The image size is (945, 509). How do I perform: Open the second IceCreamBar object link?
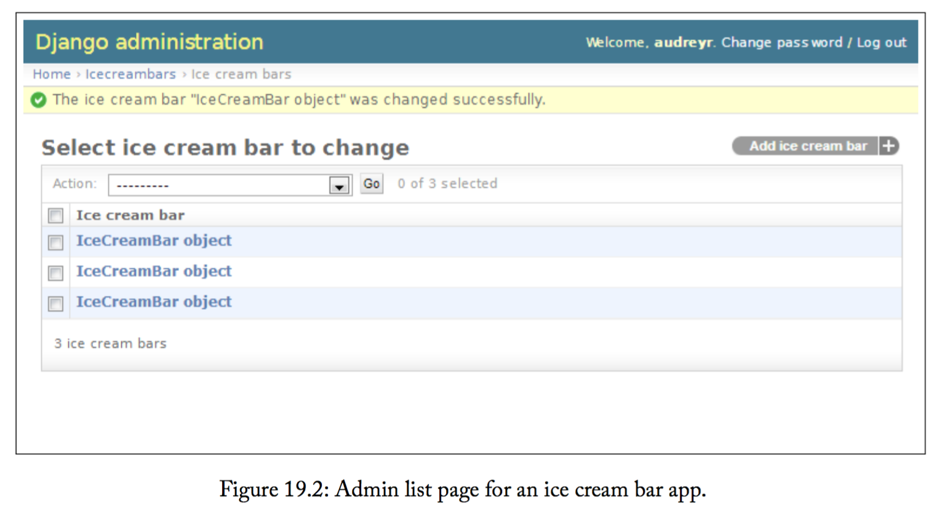coord(154,271)
